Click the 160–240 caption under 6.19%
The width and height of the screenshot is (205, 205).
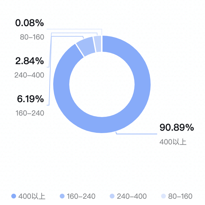pyautogui.click(x=30, y=113)
